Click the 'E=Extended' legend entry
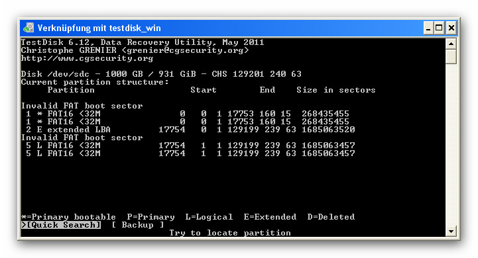478x258 pixels. [x=270, y=217]
